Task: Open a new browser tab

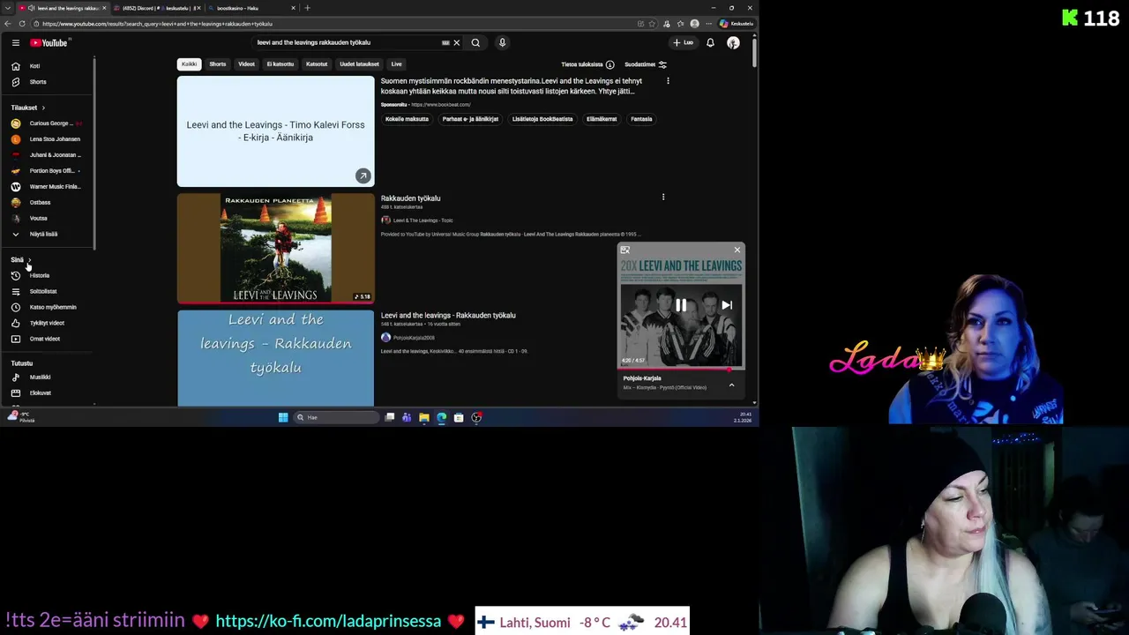Action: [307, 8]
